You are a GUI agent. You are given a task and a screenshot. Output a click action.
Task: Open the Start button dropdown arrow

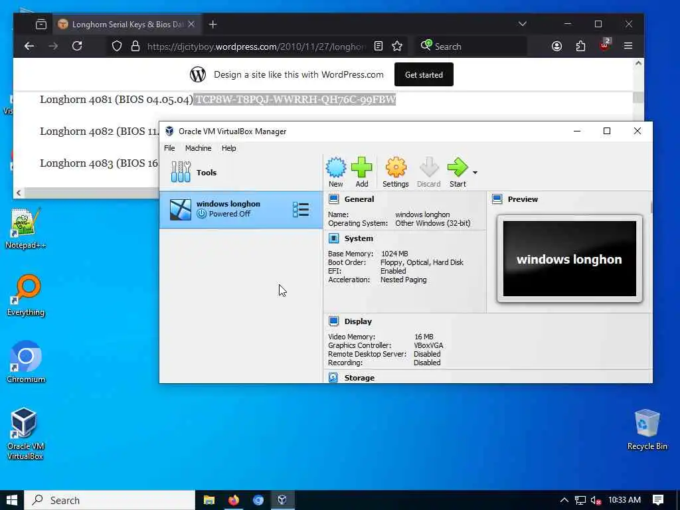pyautogui.click(x=475, y=173)
